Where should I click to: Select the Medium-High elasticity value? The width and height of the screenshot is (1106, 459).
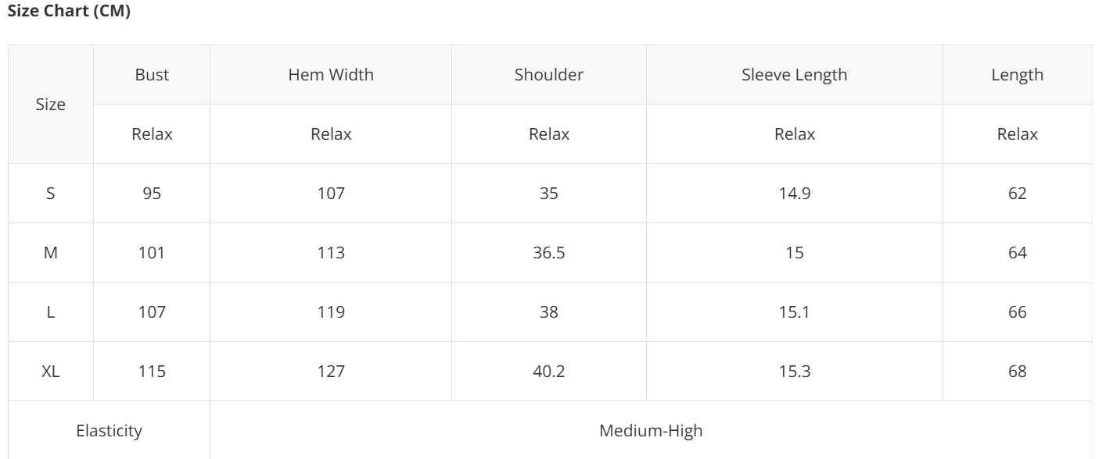(651, 431)
